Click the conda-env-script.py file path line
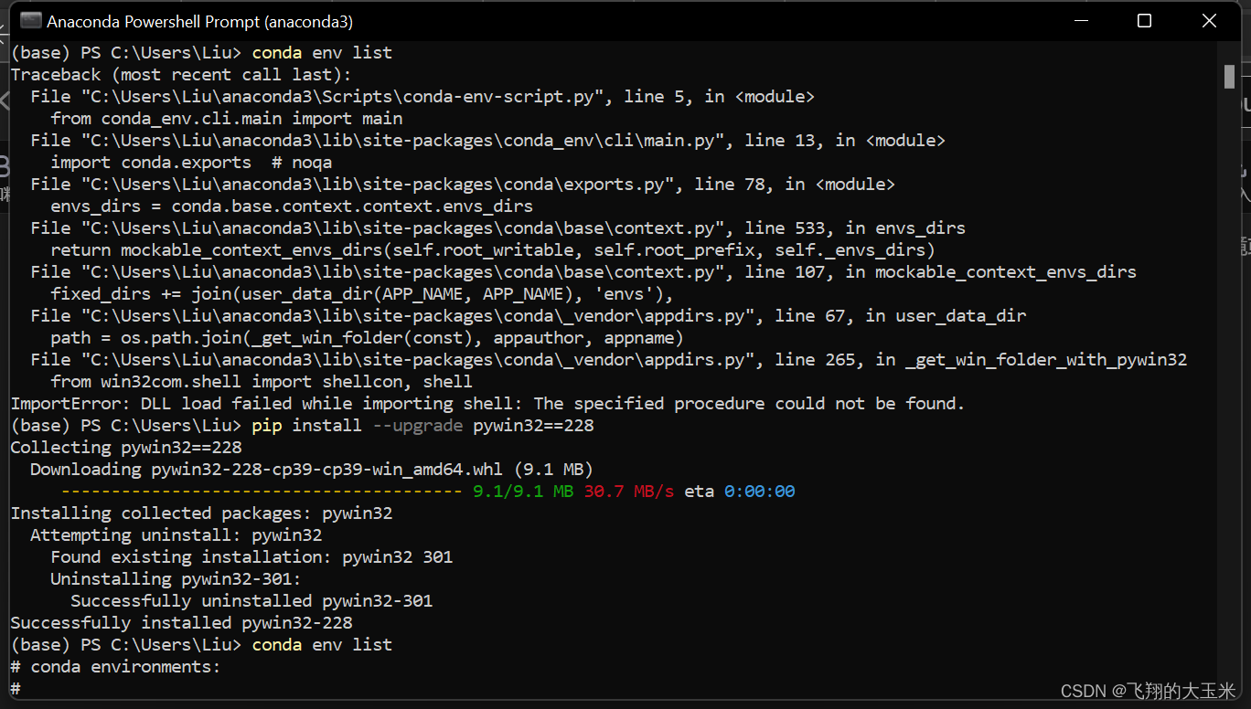Screen dimensions: 1251x709 coord(422,96)
